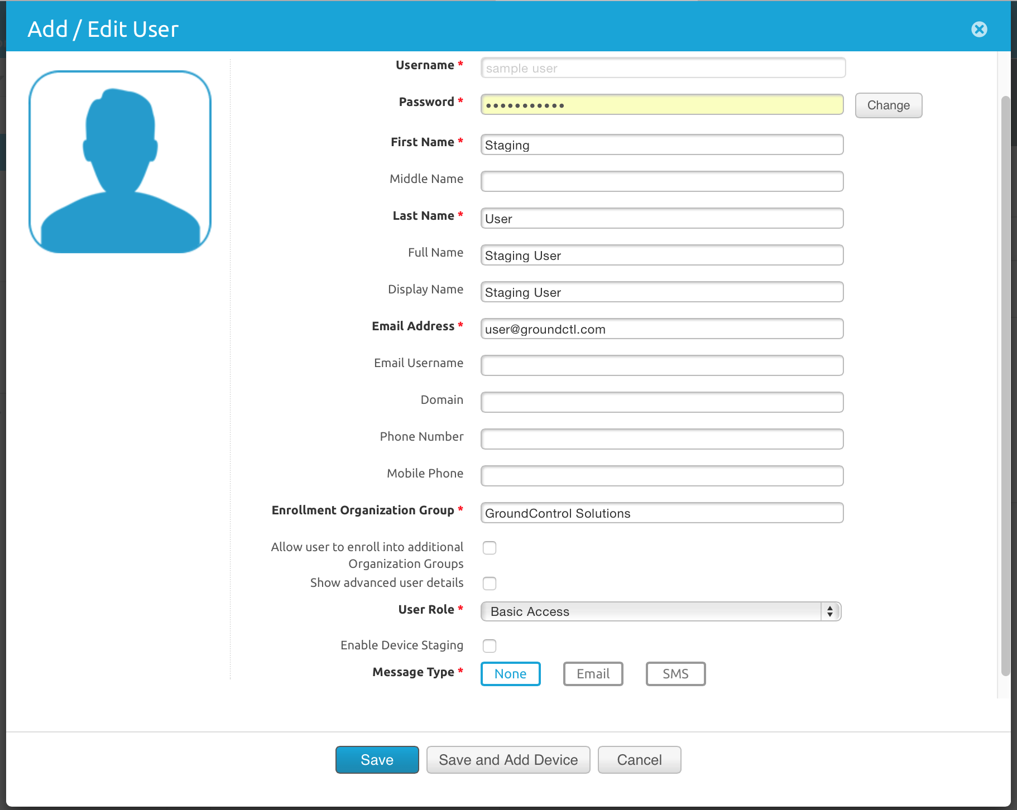Click Save and Add Device
1017x810 pixels.
508,759
